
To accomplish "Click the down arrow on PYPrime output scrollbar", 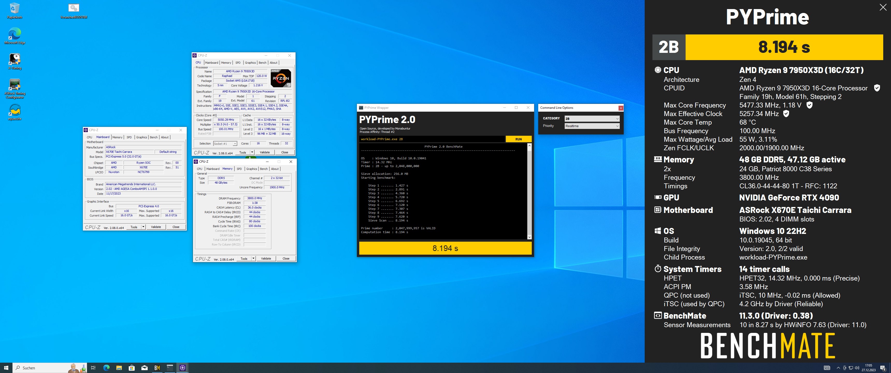I will tap(529, 237).
